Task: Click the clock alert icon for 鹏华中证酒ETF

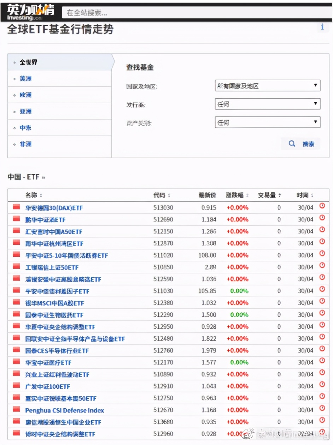Action: [x=322, y=218]
